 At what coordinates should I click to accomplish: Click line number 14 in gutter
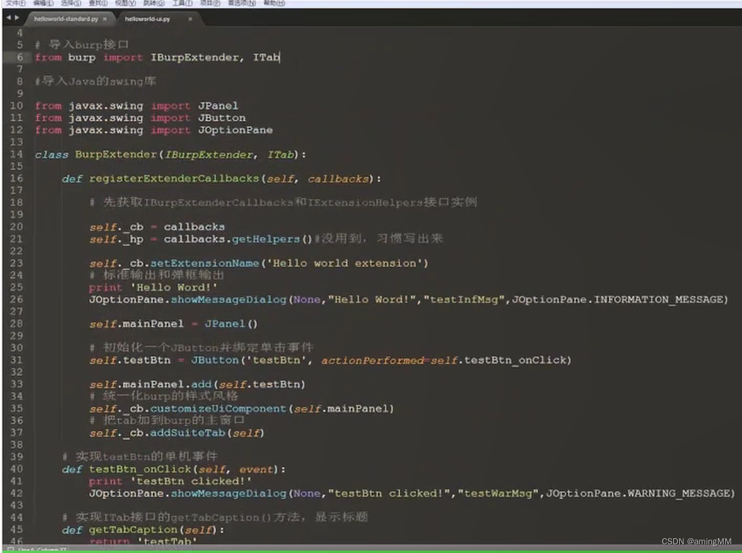17,154
